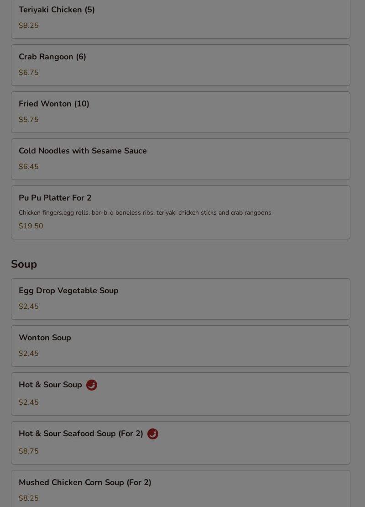Click the Soup section heading
The height and width of the screenshot is (507, 365).
(24, 264)
